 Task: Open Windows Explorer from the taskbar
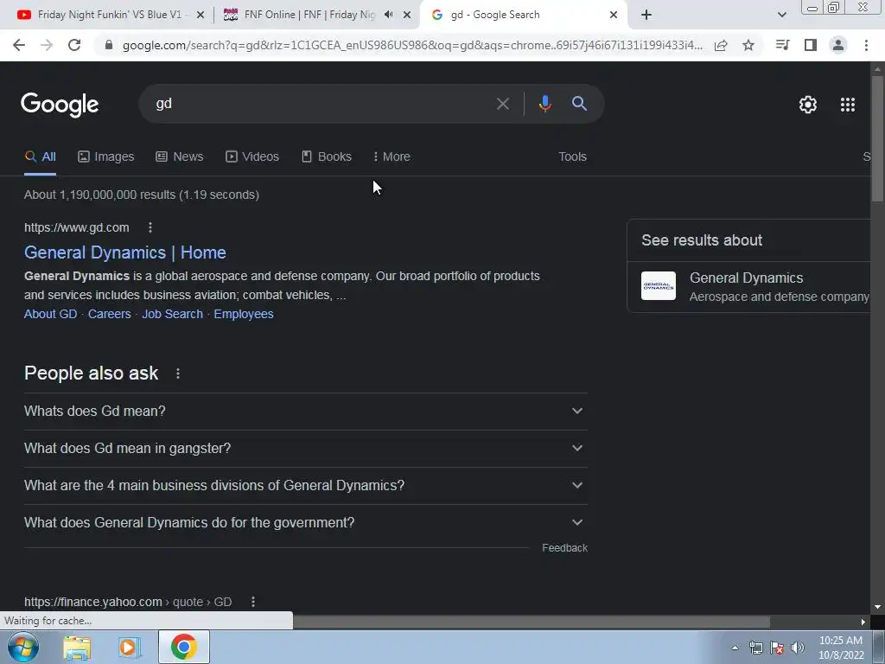pos(77,648)
